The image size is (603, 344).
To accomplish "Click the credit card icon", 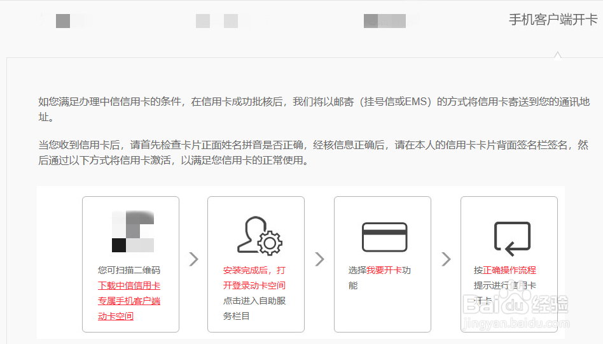I will click(x=385, y=237).
